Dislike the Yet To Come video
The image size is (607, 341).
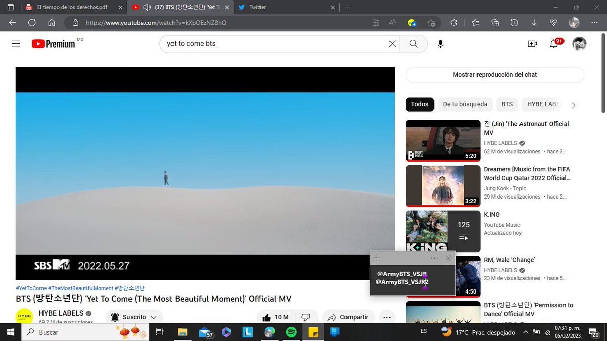click(x=306, y=317)
